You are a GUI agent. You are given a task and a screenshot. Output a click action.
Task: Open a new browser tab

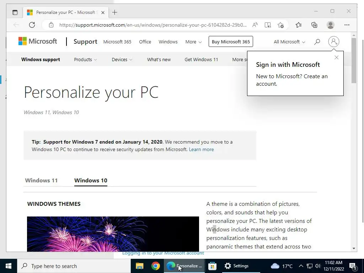(x=114, y=12)
